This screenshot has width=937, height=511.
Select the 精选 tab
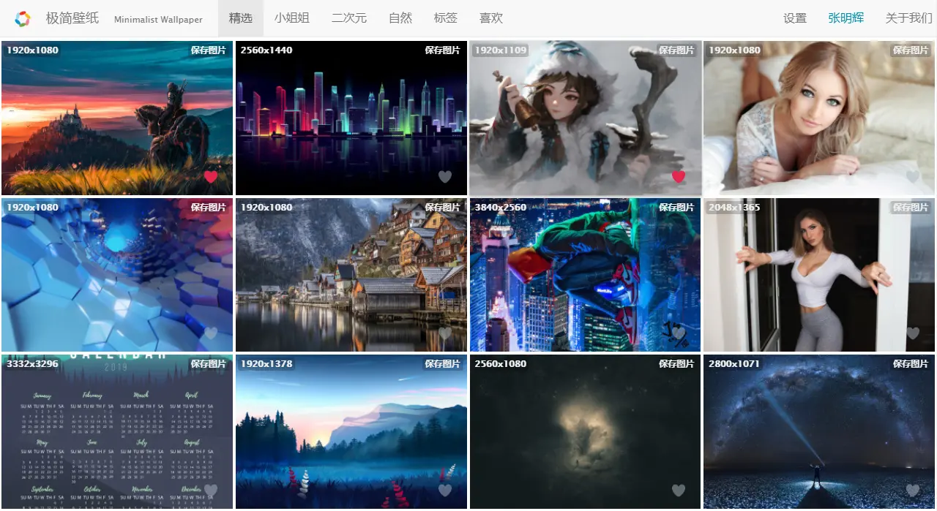(241, 18)
